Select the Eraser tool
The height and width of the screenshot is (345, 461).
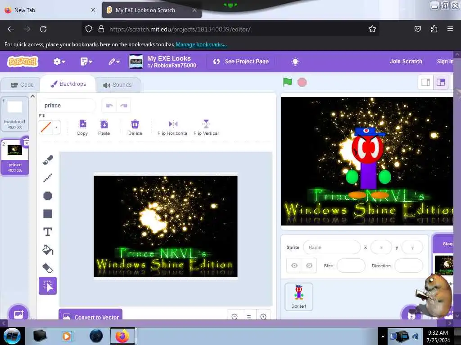[x=48, y=268]
